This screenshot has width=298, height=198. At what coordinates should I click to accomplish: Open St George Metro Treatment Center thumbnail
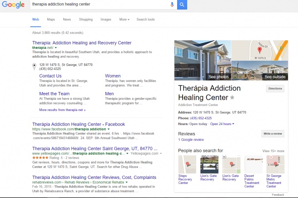(x=275, y=164)
